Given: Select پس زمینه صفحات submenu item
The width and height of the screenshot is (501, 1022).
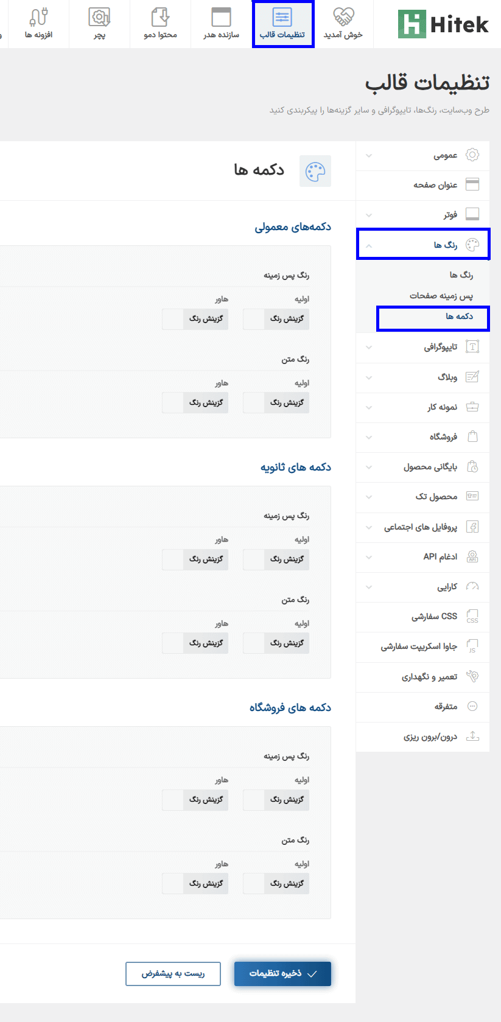Looking at the screenshot, I should pos(441,296).
